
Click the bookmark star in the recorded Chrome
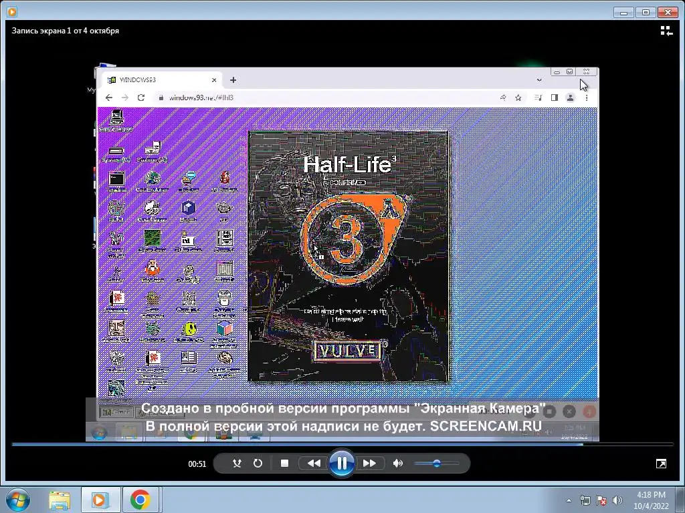[x=518, y=98]
